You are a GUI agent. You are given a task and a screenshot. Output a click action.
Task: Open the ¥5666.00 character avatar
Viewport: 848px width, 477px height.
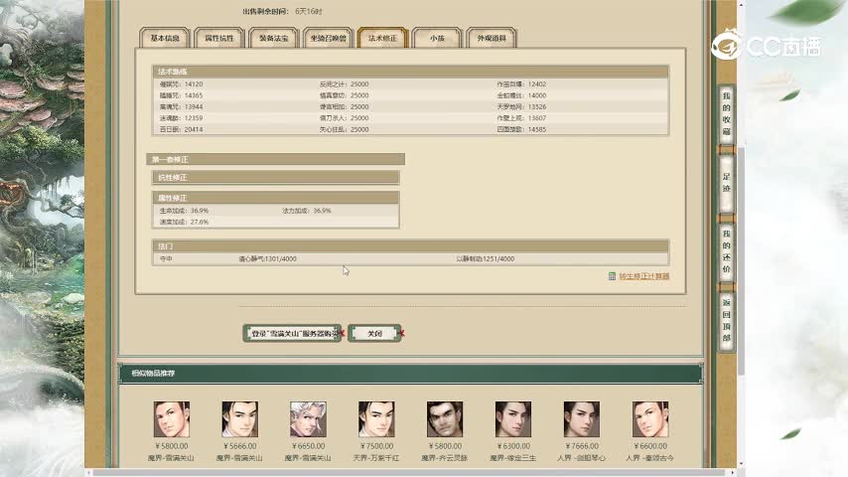coord(239,419)
